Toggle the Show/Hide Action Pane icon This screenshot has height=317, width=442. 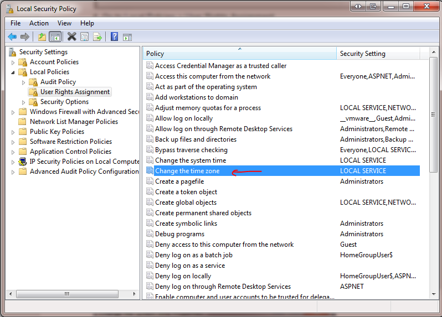127,37
